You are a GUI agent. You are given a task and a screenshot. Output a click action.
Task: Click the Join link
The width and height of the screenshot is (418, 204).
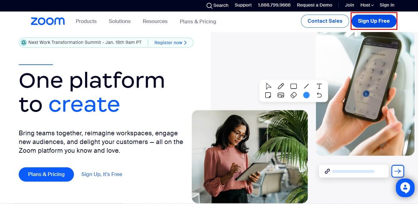click(349, 5)
